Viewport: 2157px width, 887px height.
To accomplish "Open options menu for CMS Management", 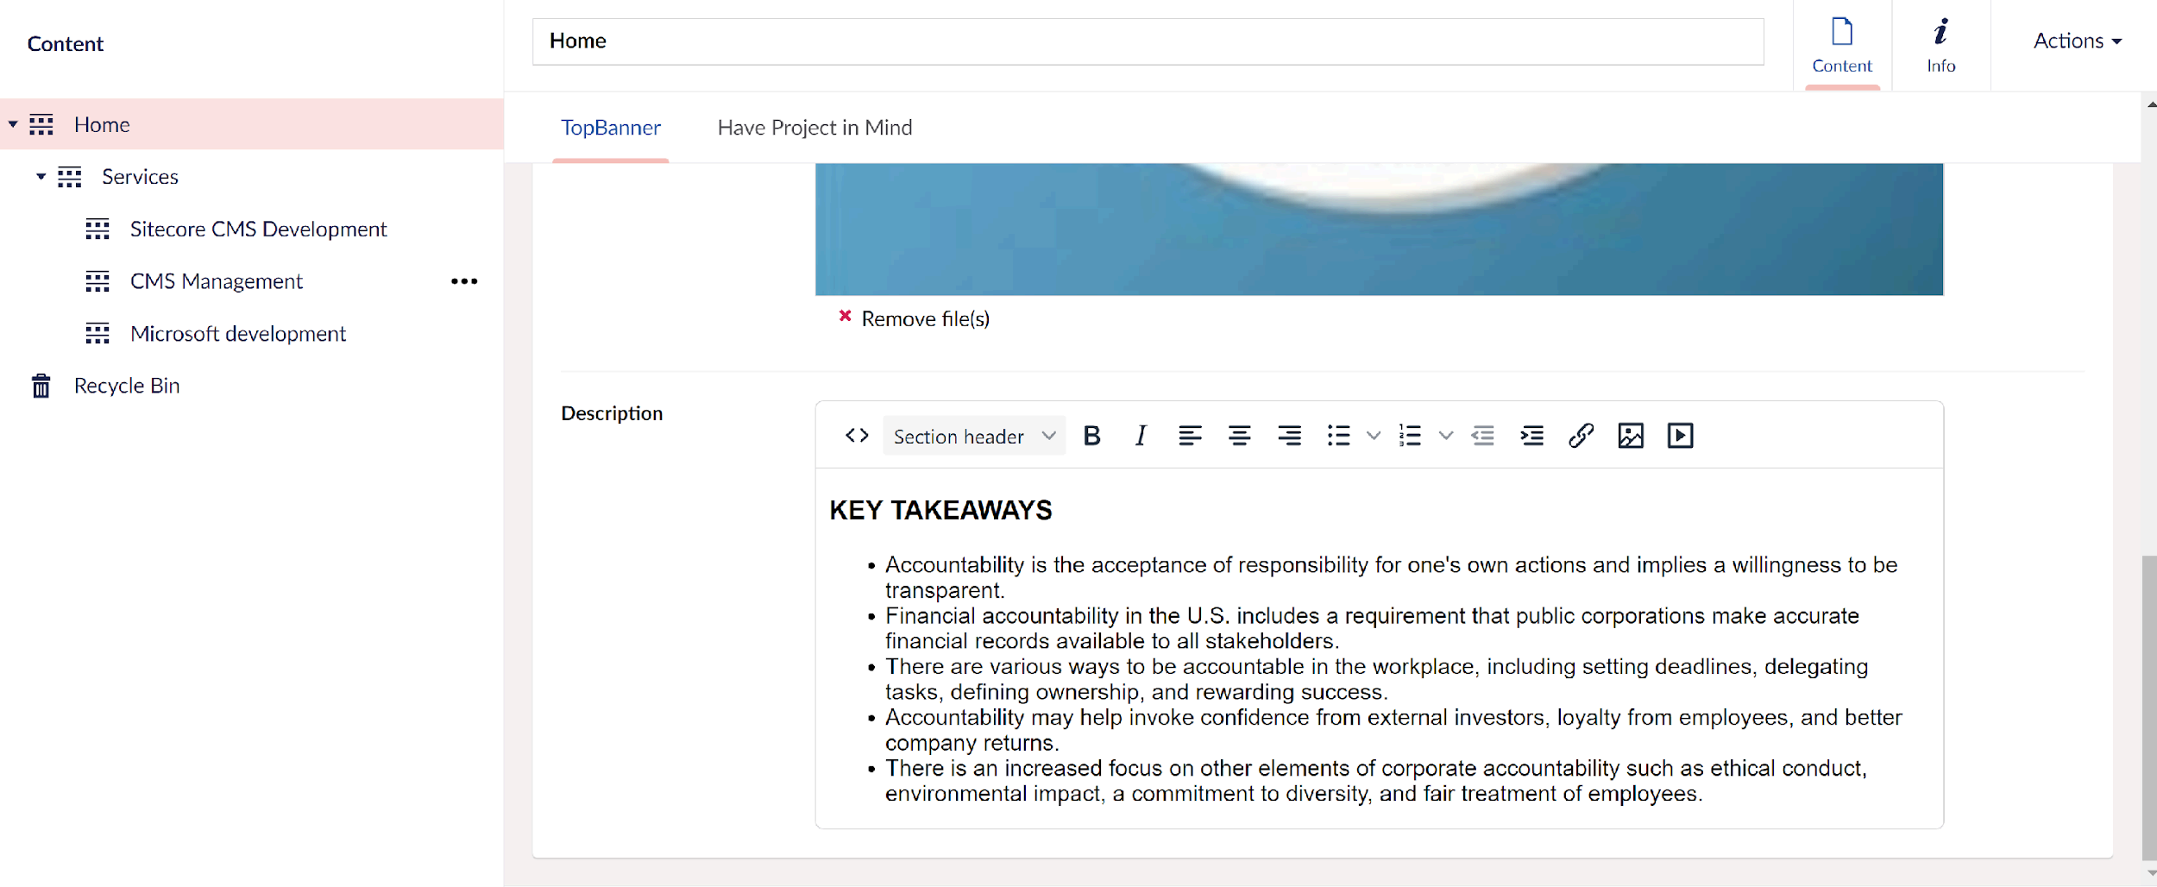I will click(464, 281).
